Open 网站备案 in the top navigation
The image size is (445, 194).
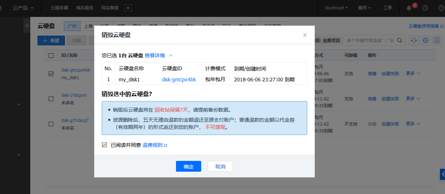(110, 8)
